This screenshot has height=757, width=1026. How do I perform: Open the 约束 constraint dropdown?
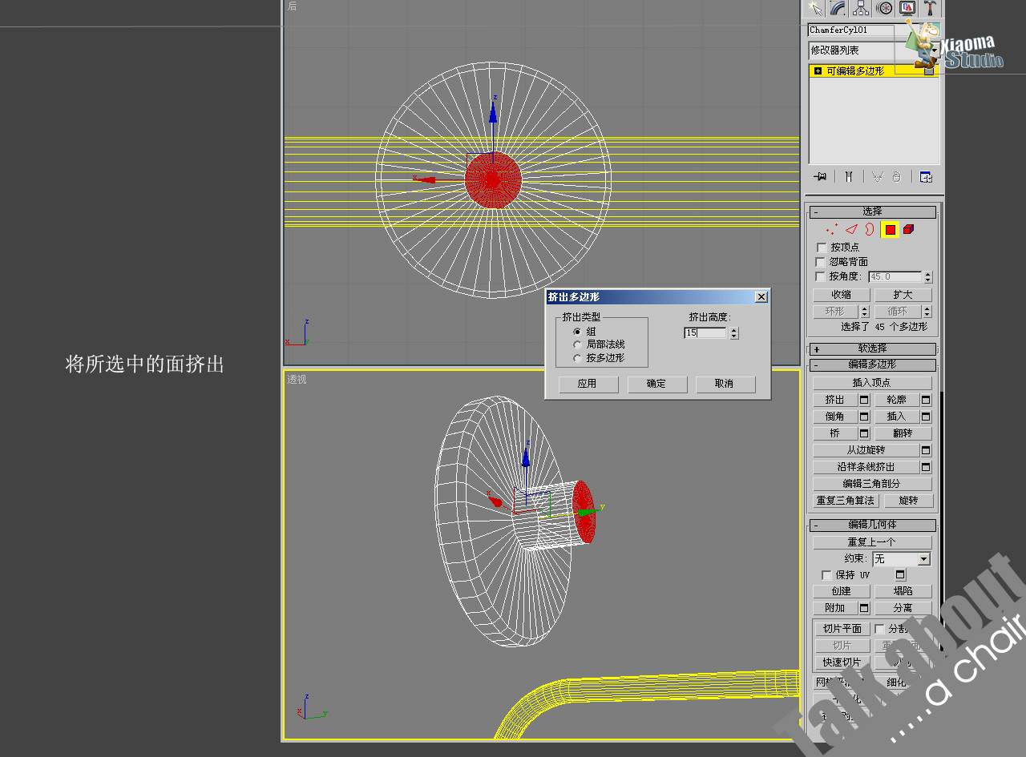[901, 558]
